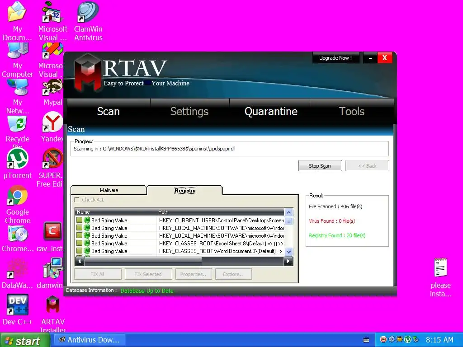Image resolution: width=463 pixels, height=347 pixels.
Task: Click the 'Registry Found : 20 file(s)' text
Action: [337, 235]
